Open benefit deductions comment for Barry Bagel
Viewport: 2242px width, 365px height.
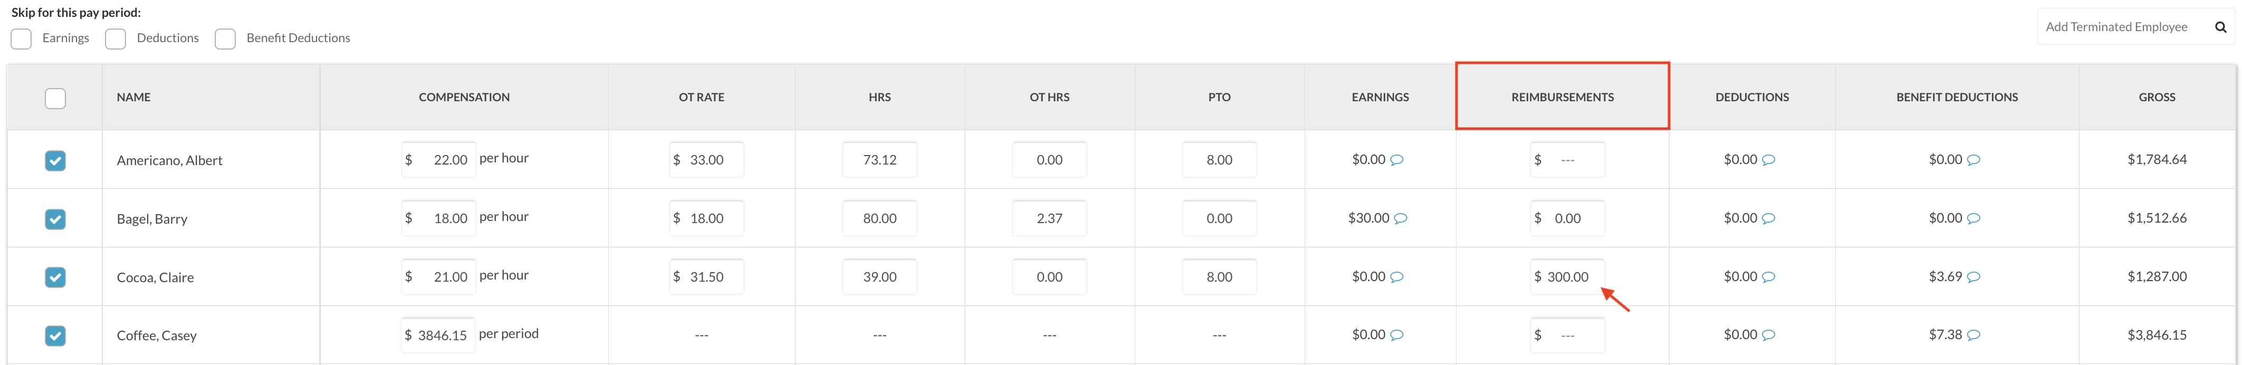(x=1974, y=219)
